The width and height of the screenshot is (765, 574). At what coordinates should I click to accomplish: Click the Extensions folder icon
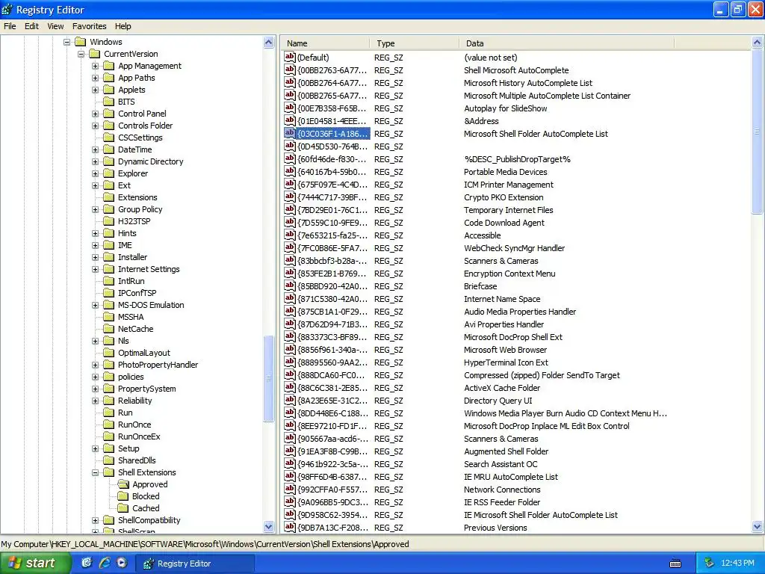(x=109, y=197)
